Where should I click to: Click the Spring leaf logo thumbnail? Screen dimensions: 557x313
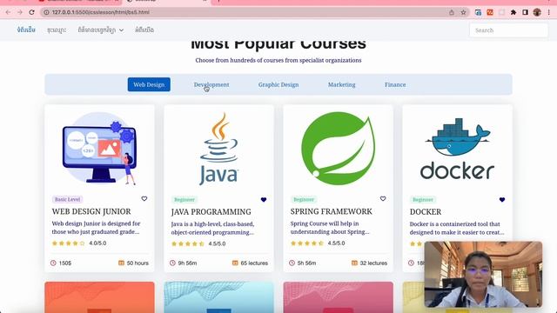click(339, 149)
